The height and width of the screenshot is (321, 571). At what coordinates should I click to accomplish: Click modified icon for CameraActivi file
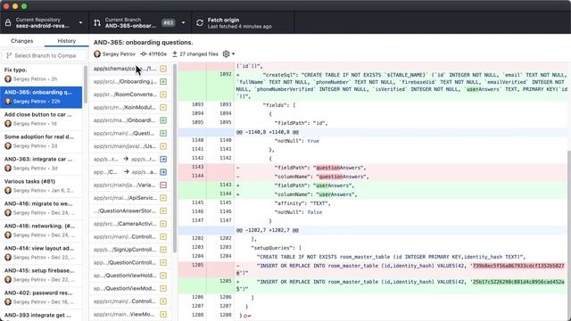pyautogui.click(x=163, y=224)
